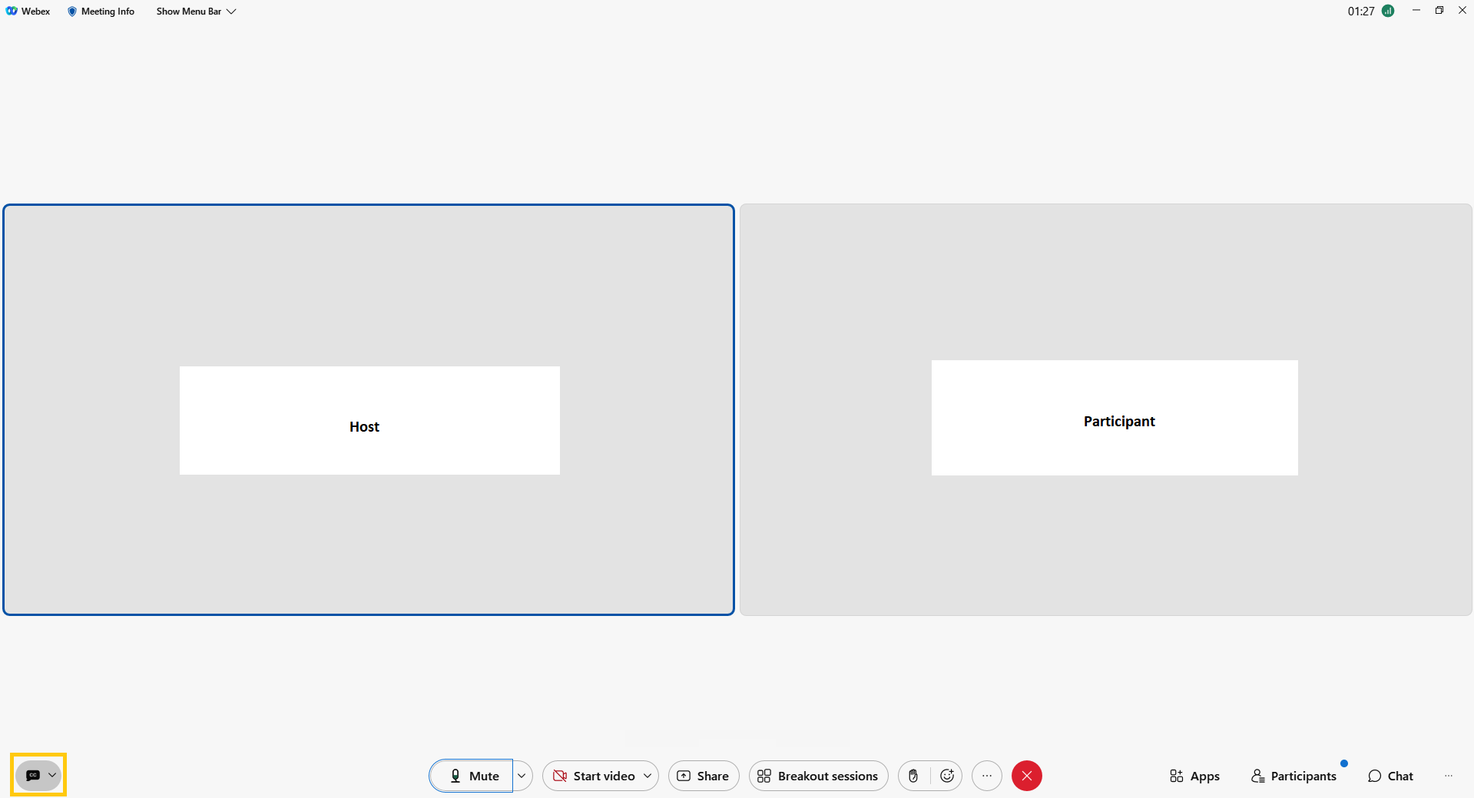Open the Chat panel
The height and width of the screenshot is (798, 1474).
pos(1390,776)
